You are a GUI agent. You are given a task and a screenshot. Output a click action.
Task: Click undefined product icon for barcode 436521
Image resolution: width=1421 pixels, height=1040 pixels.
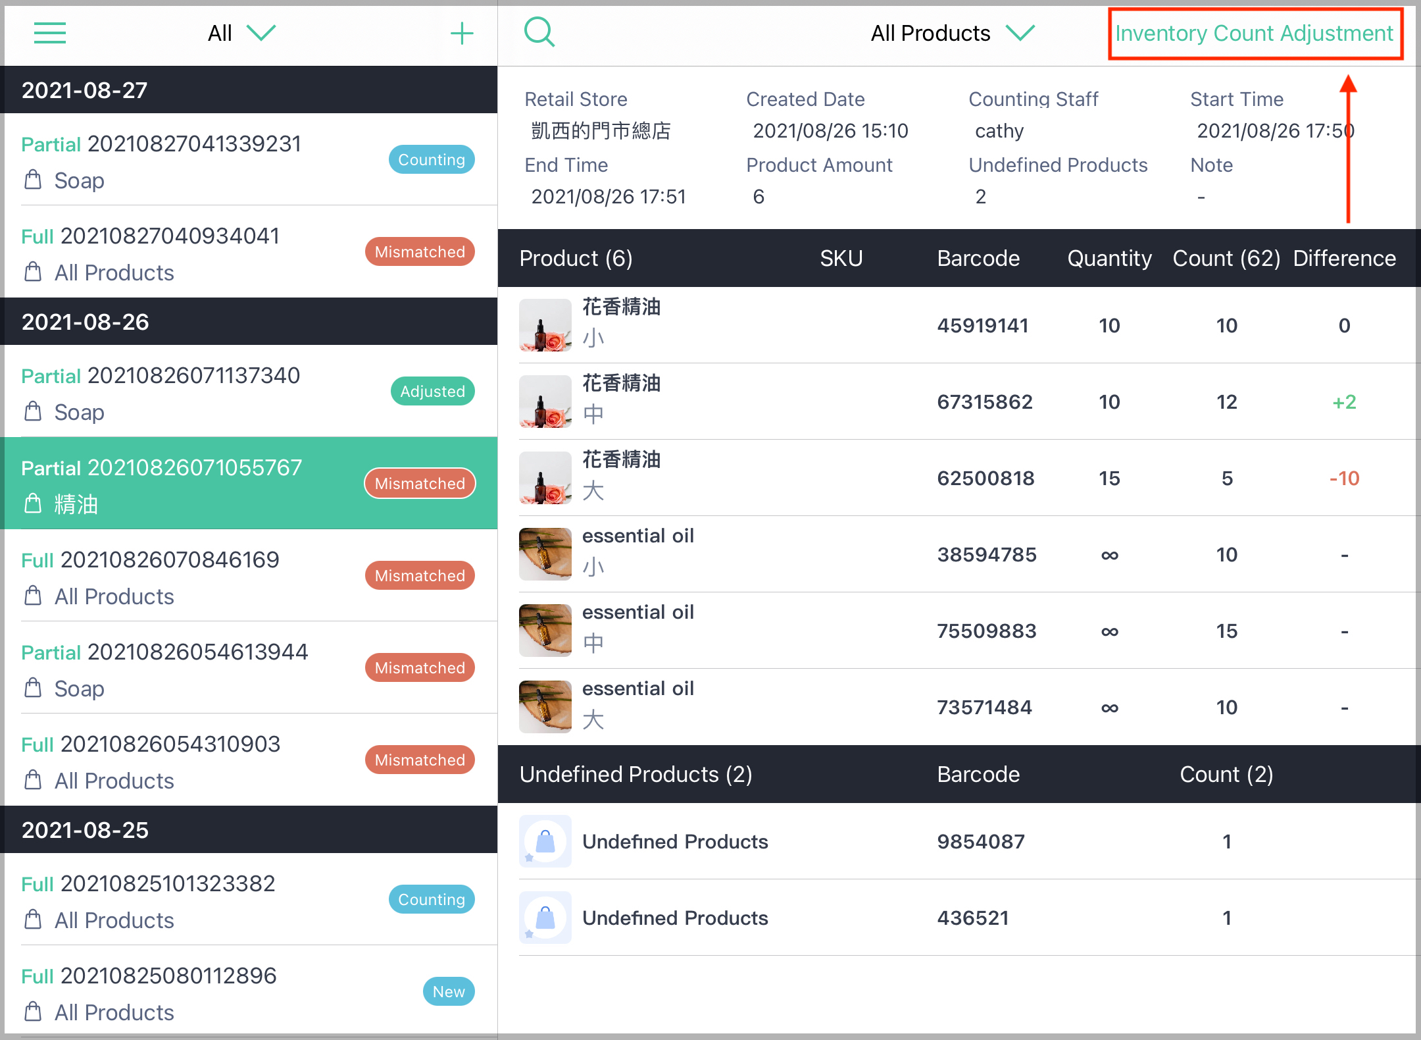click(545, 918)
